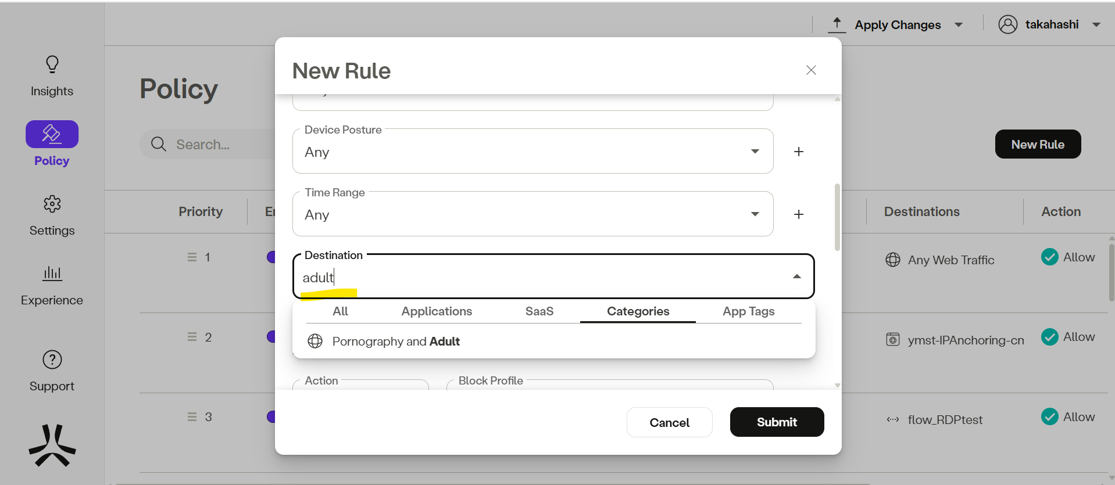This screenshot has height=485, width=1115.
Task: Click the Policy sidebar icon
Action: [52, 134]
